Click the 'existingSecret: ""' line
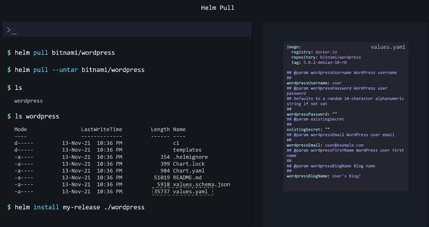Viewport: 429px width, 227px height. [308, 129]
